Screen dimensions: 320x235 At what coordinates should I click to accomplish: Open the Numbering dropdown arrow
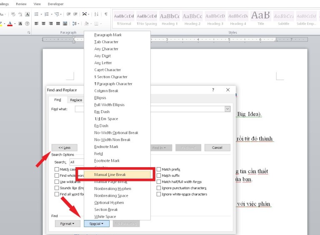(x=52, y=14)
